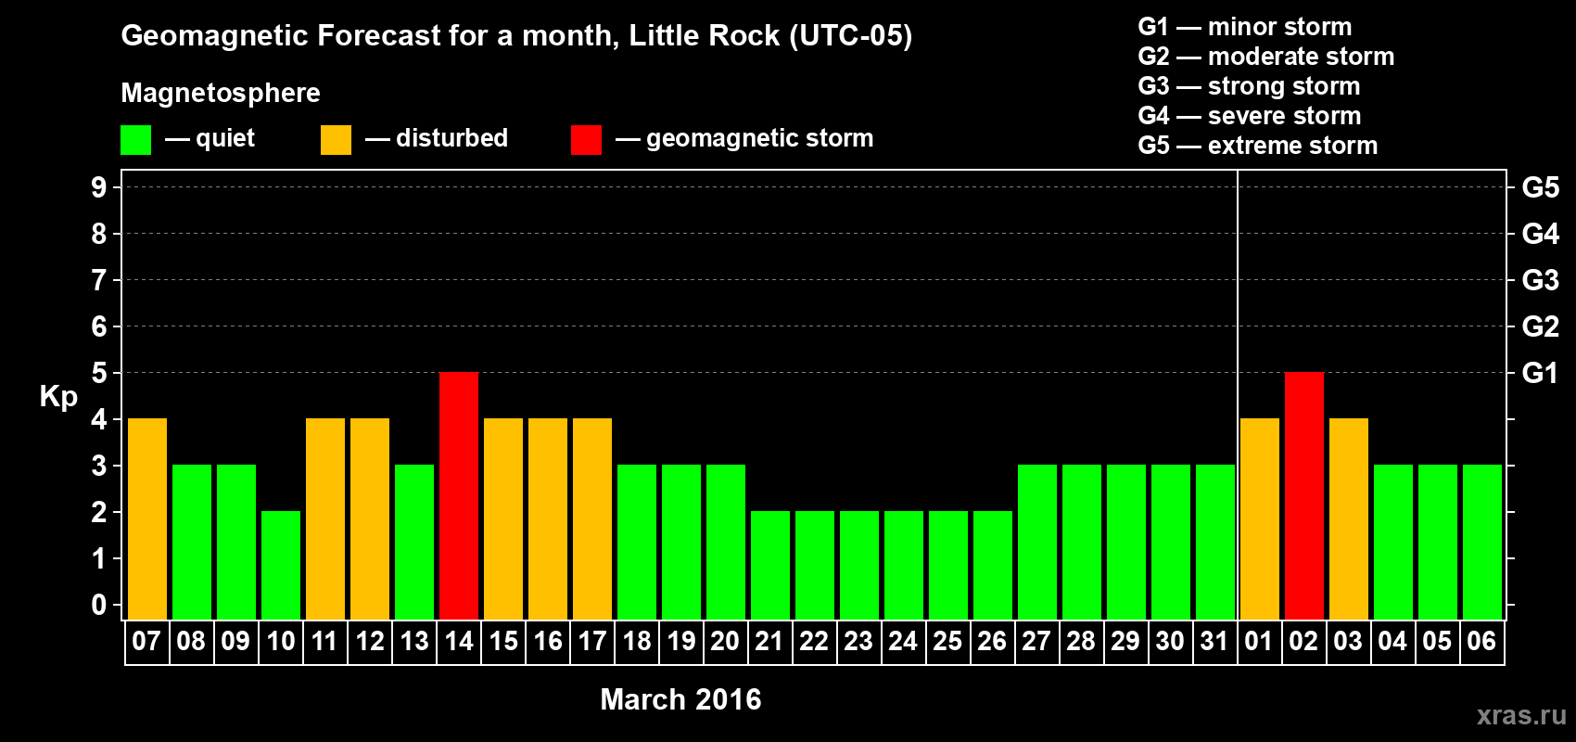Select the red bar for March 14
Viewport: 1576px width, 742px height.
pos(459,496)
